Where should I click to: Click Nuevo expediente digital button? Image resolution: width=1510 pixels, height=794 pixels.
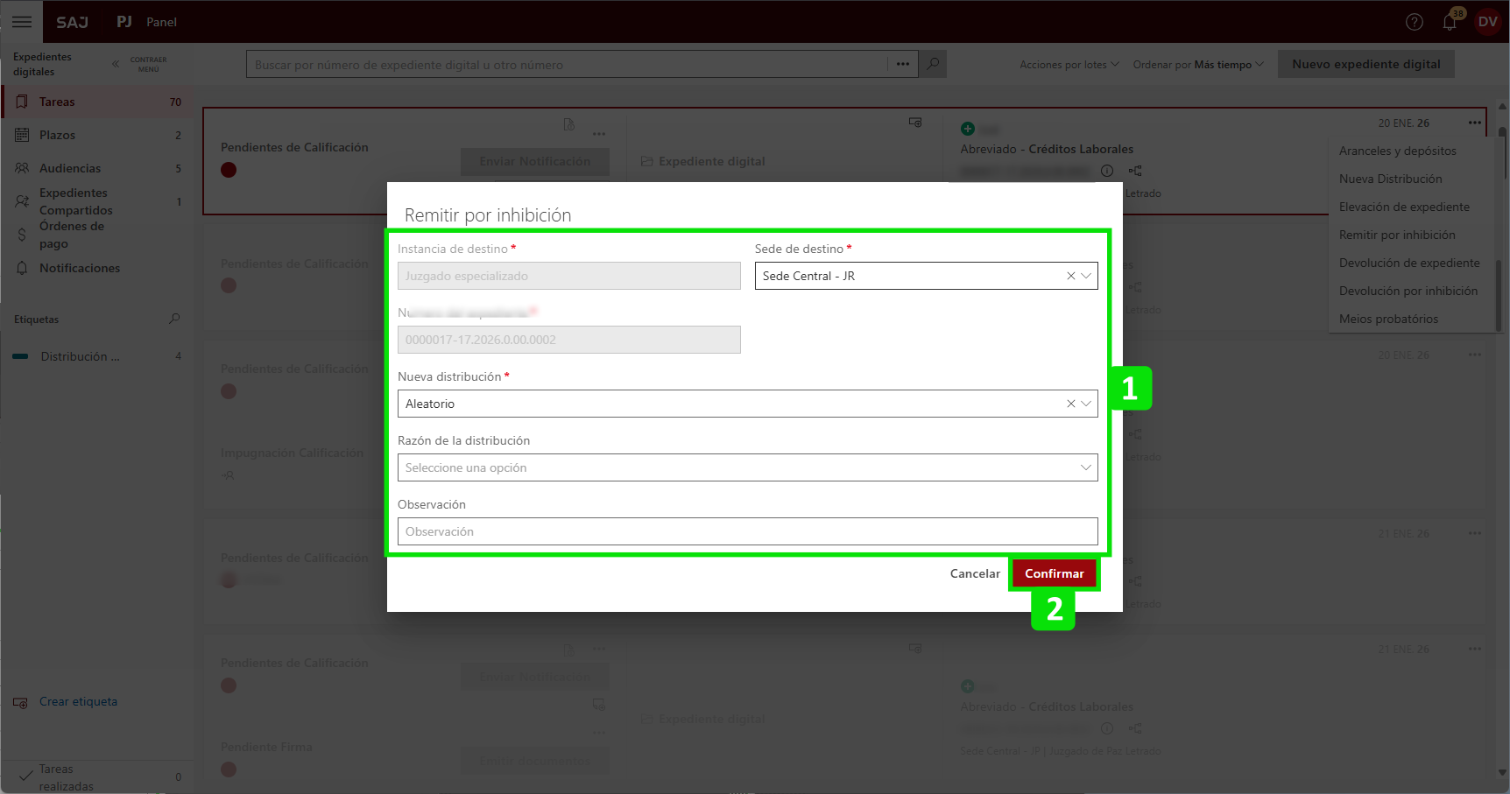(1365, 64)
